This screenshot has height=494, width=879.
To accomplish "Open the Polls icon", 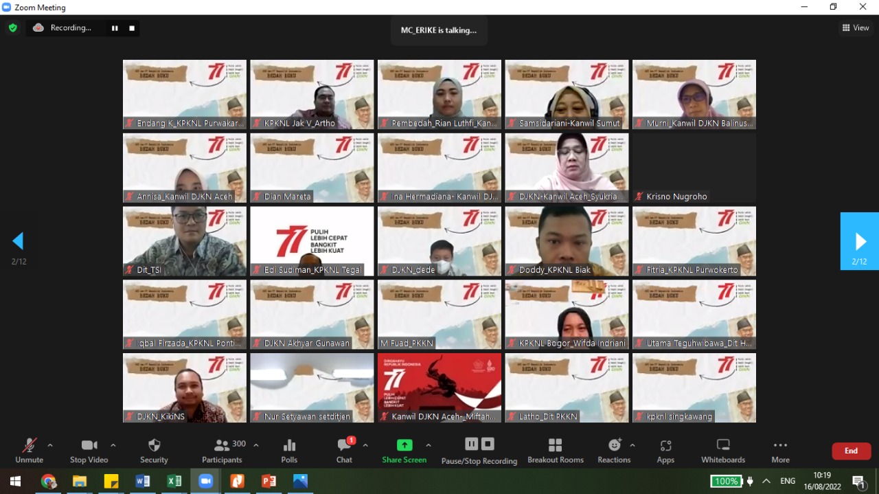I will [289, 451].
